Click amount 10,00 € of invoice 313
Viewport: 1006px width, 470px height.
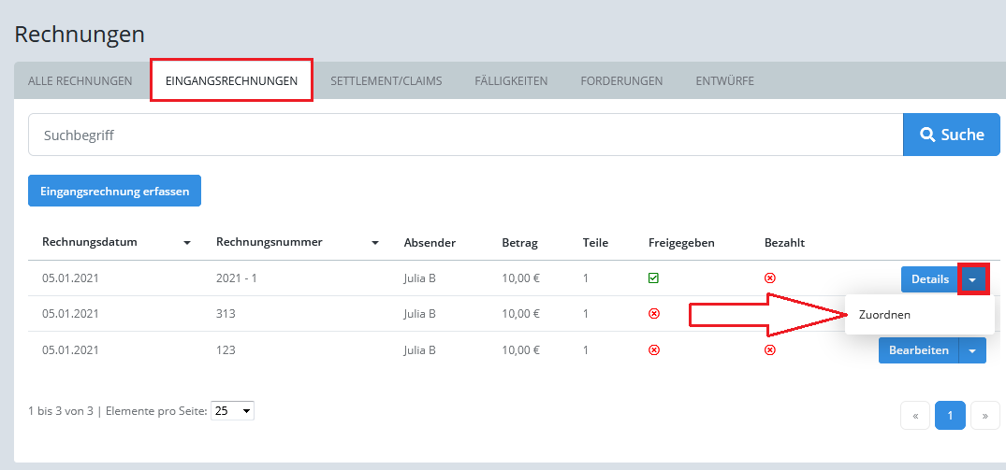pos(521,314)
